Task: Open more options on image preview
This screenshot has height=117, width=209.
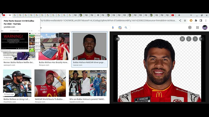Action: coord(189,39)
